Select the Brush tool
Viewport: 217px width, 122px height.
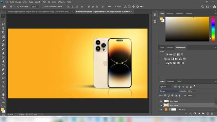[3, 49]
